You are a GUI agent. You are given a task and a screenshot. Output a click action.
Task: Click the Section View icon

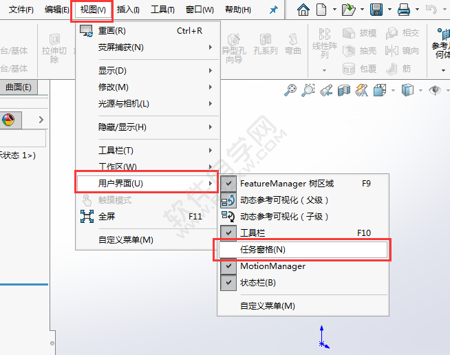(x=344, y=90)
